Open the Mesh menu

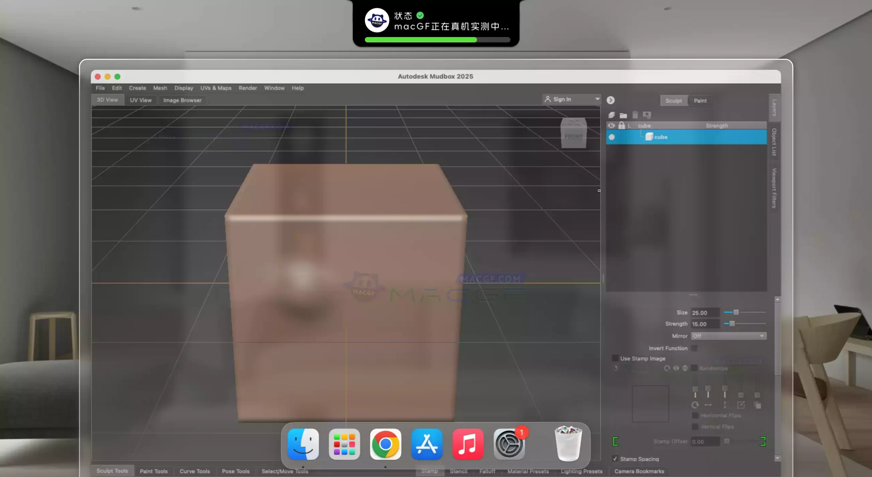coord(160,88)
